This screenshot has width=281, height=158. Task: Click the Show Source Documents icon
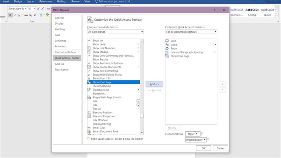(89, 67)
